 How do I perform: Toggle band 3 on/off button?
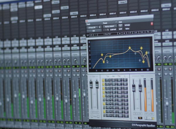pos(103,88)
